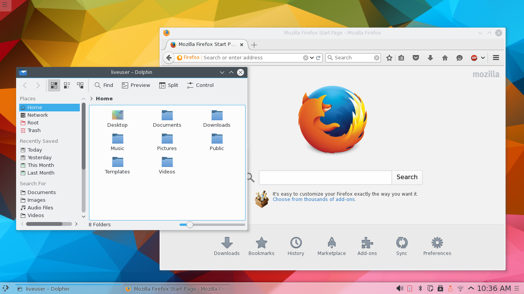Search for Audio Files in Places
This screenshot has height=294, width=524.
click(x=49, y=208)
